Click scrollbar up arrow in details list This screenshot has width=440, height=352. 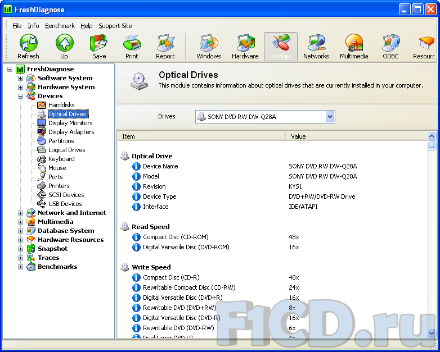point(432,136)
